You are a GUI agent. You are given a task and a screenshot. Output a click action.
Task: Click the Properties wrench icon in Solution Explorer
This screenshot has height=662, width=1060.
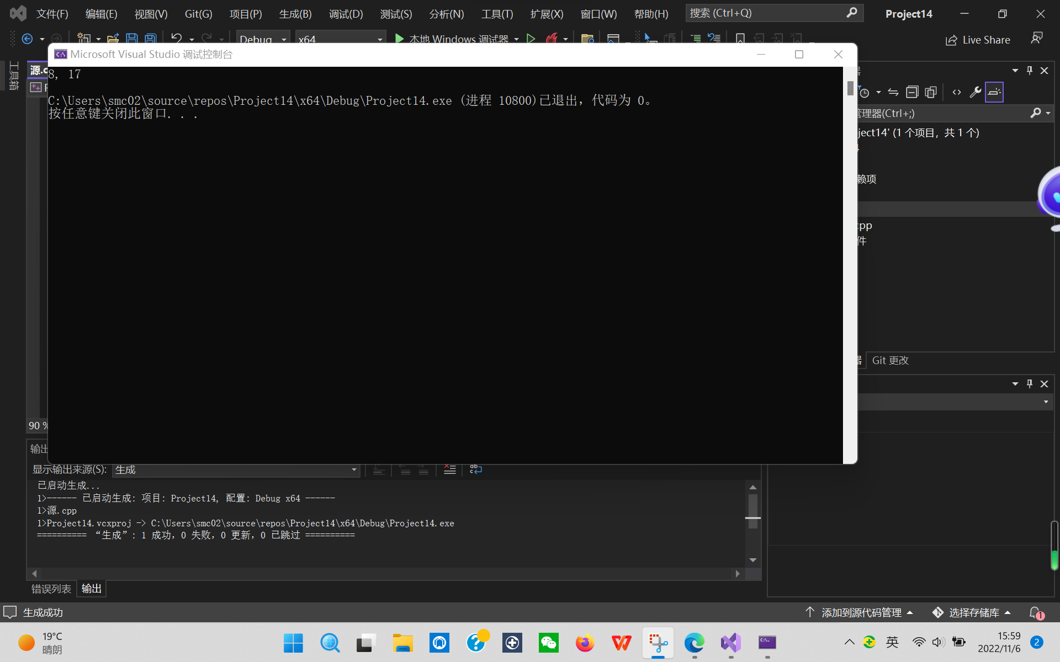(x=976, y=92)
